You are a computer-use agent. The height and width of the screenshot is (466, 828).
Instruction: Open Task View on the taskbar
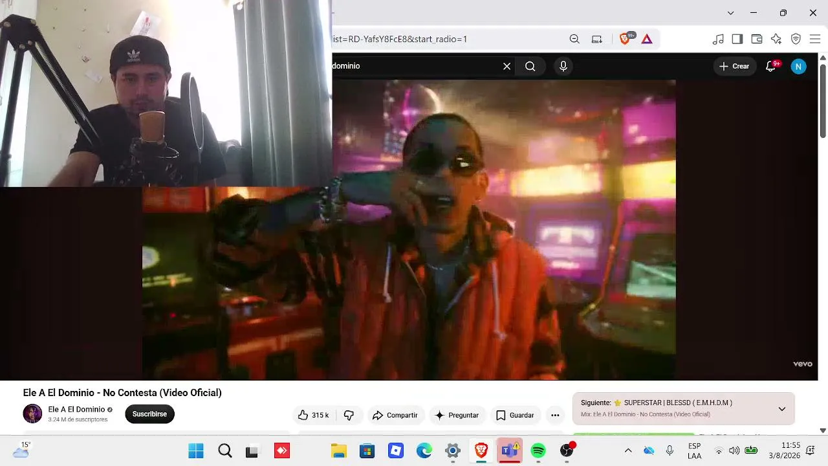coord(252,450)
